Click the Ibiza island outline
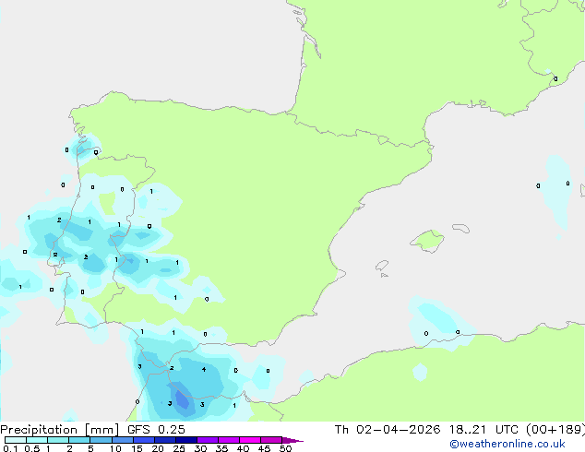 coord(382,266)
